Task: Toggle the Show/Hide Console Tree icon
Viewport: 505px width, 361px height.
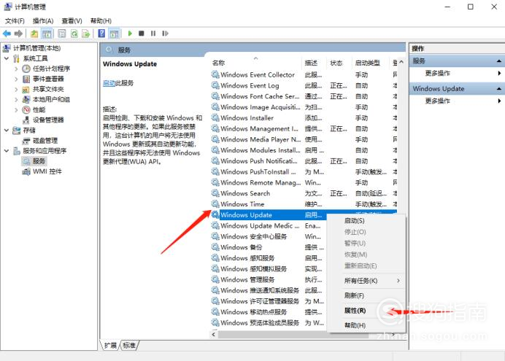Action: (x=47, y=34)
